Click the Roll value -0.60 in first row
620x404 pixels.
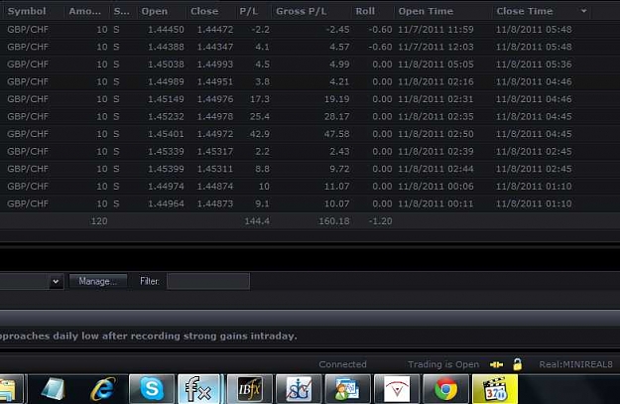[380, 29]
